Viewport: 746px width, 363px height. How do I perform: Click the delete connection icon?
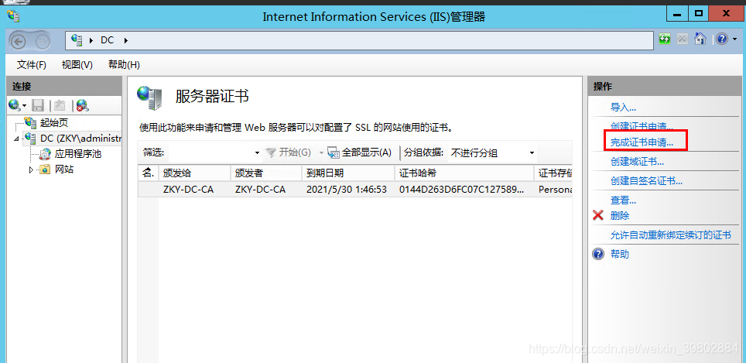click(x=82, y=105)
